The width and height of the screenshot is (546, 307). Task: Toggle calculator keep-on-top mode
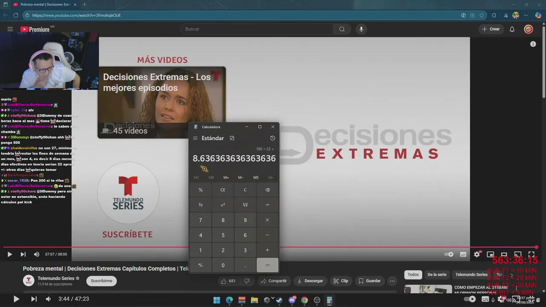pyautogui.click(x=232, y=138)
